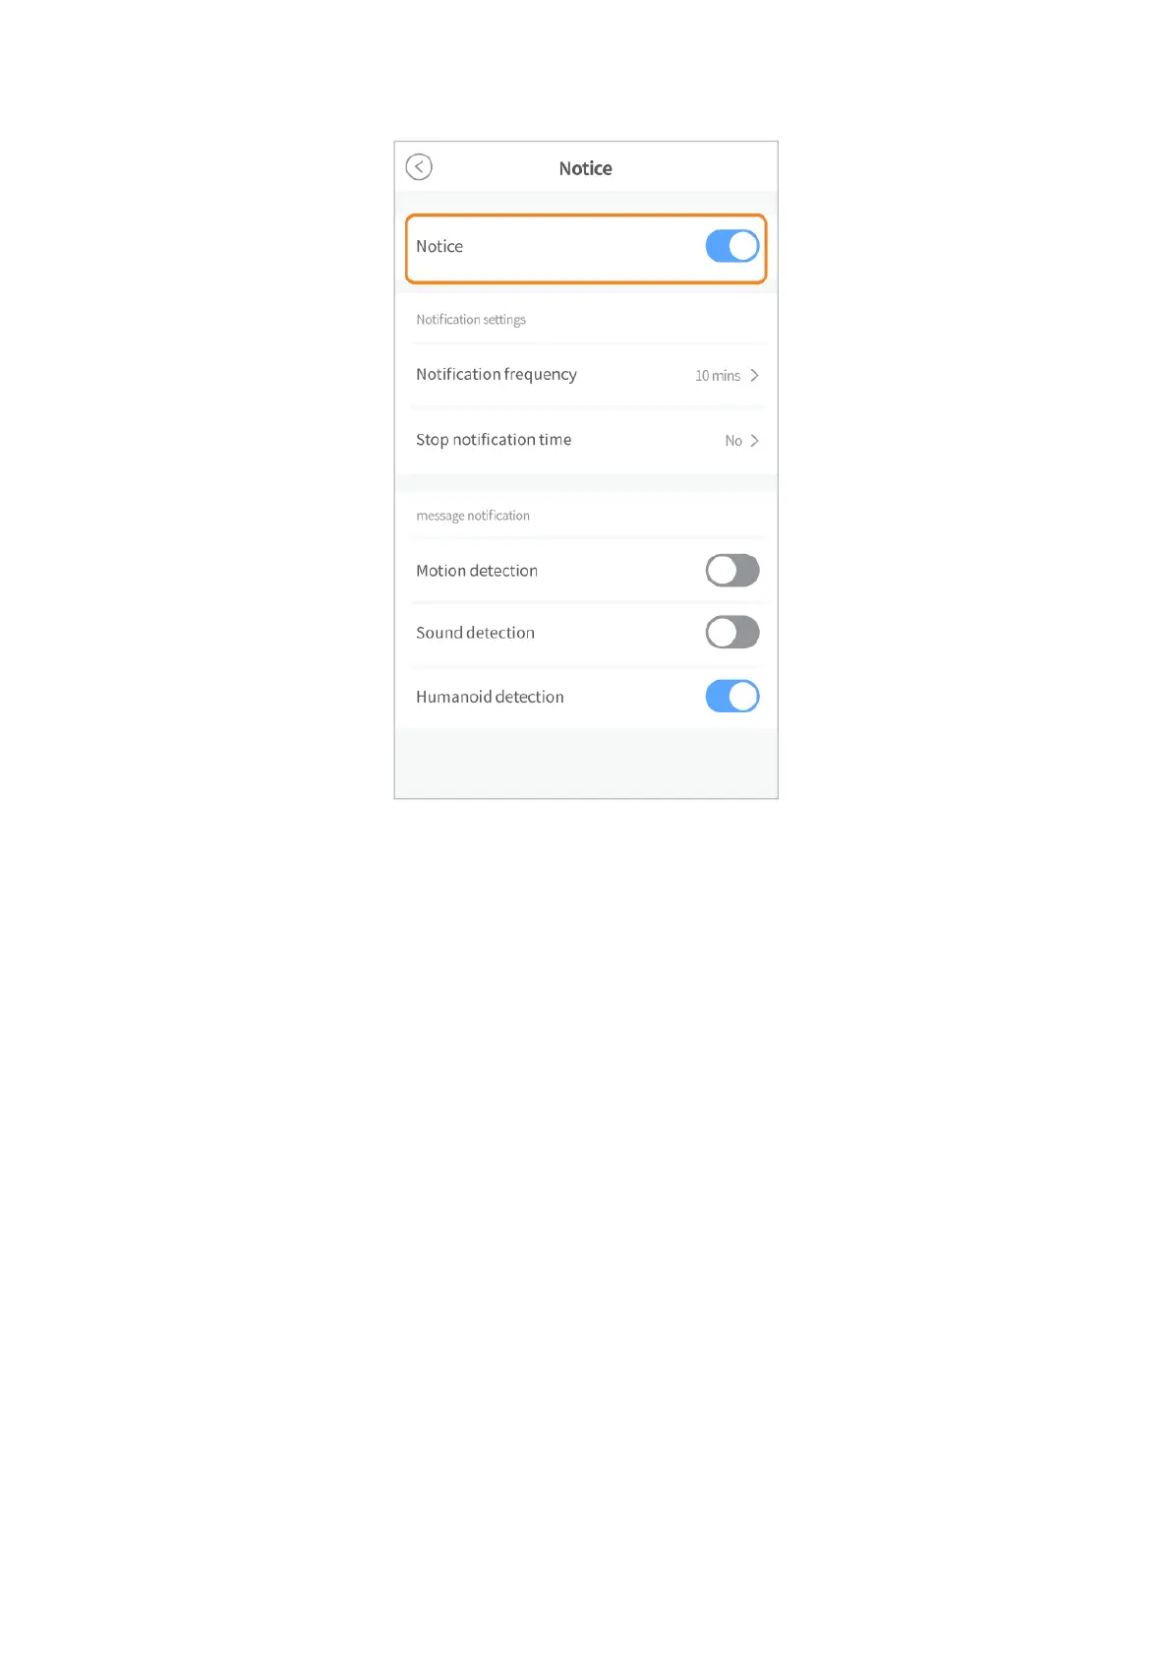Open the Stop notification time row

pos(586,440)
